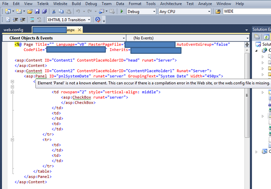The width and height of the screenshot is (271, 189).
Task: Start debugging with the green play icon
Action: [x=121, y=11]
